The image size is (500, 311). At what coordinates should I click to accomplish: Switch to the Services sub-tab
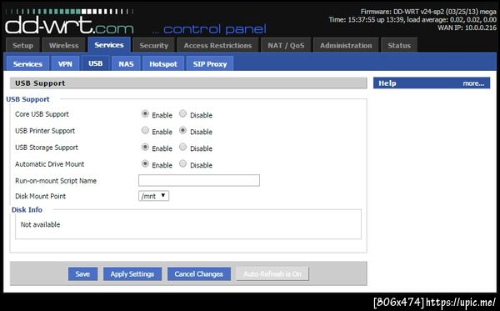(x=27, y=63)
